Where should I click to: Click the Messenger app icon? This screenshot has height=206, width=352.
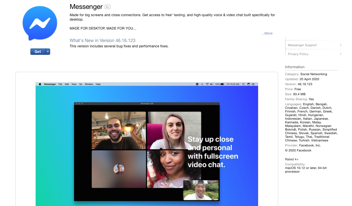click(x=40, y=23)
